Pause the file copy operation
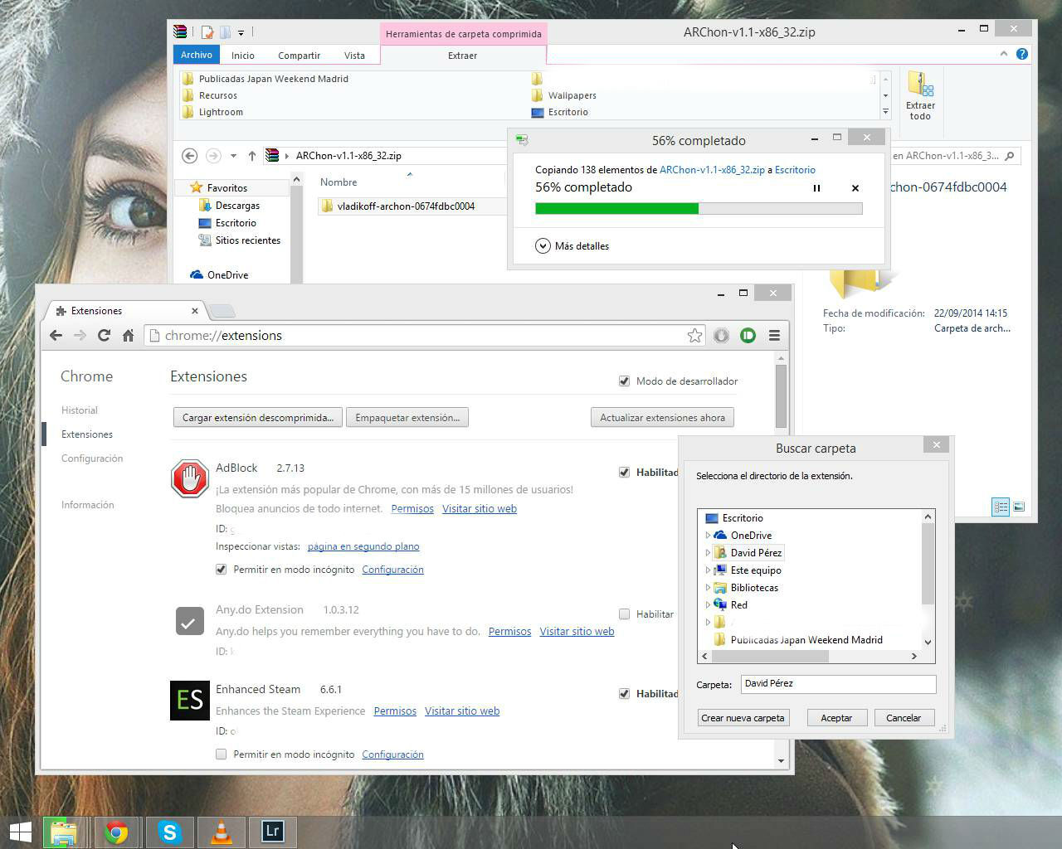This screenshot has height=849, width=1062. click(816, 188)
